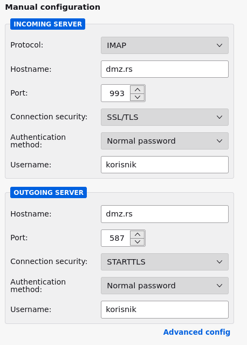This screenshot has width=247, height=345.
Task: Decrease the outgoing port 587 value
Action: click(138, 242)
